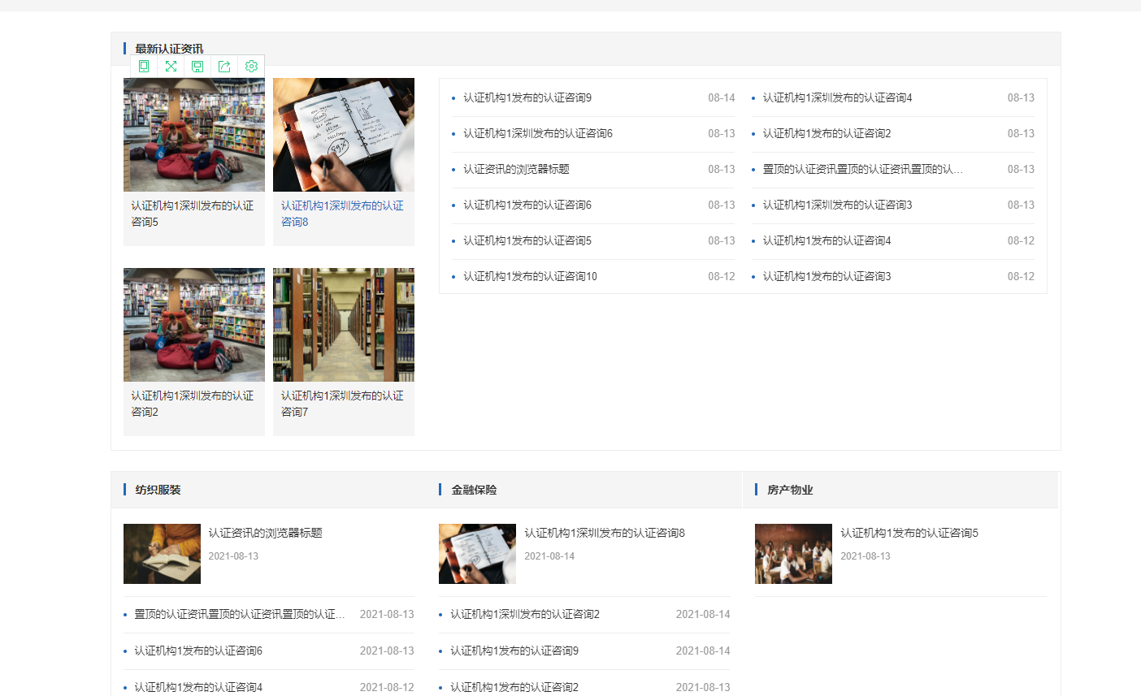Open card title 认证机构1深圳发布的认证咨询5
The image size is (1141, 696).
click(193, 214)
